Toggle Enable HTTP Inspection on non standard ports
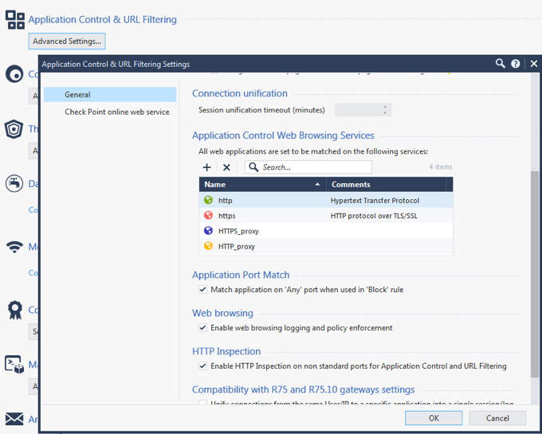This screenshot has width=542, height=434. [203, 366]
